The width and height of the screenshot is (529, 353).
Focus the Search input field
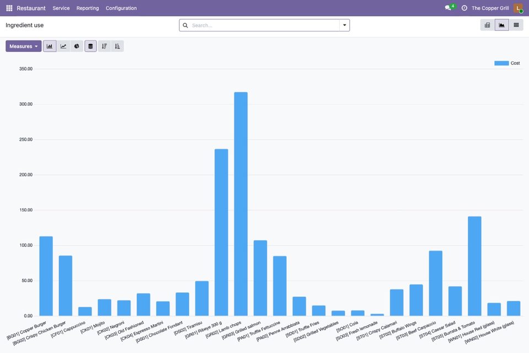pyautogui.click(x=264, y=25)
